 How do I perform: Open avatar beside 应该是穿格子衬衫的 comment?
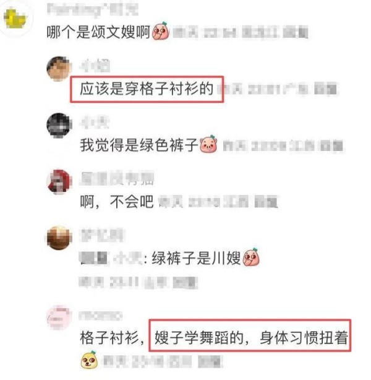59,69
